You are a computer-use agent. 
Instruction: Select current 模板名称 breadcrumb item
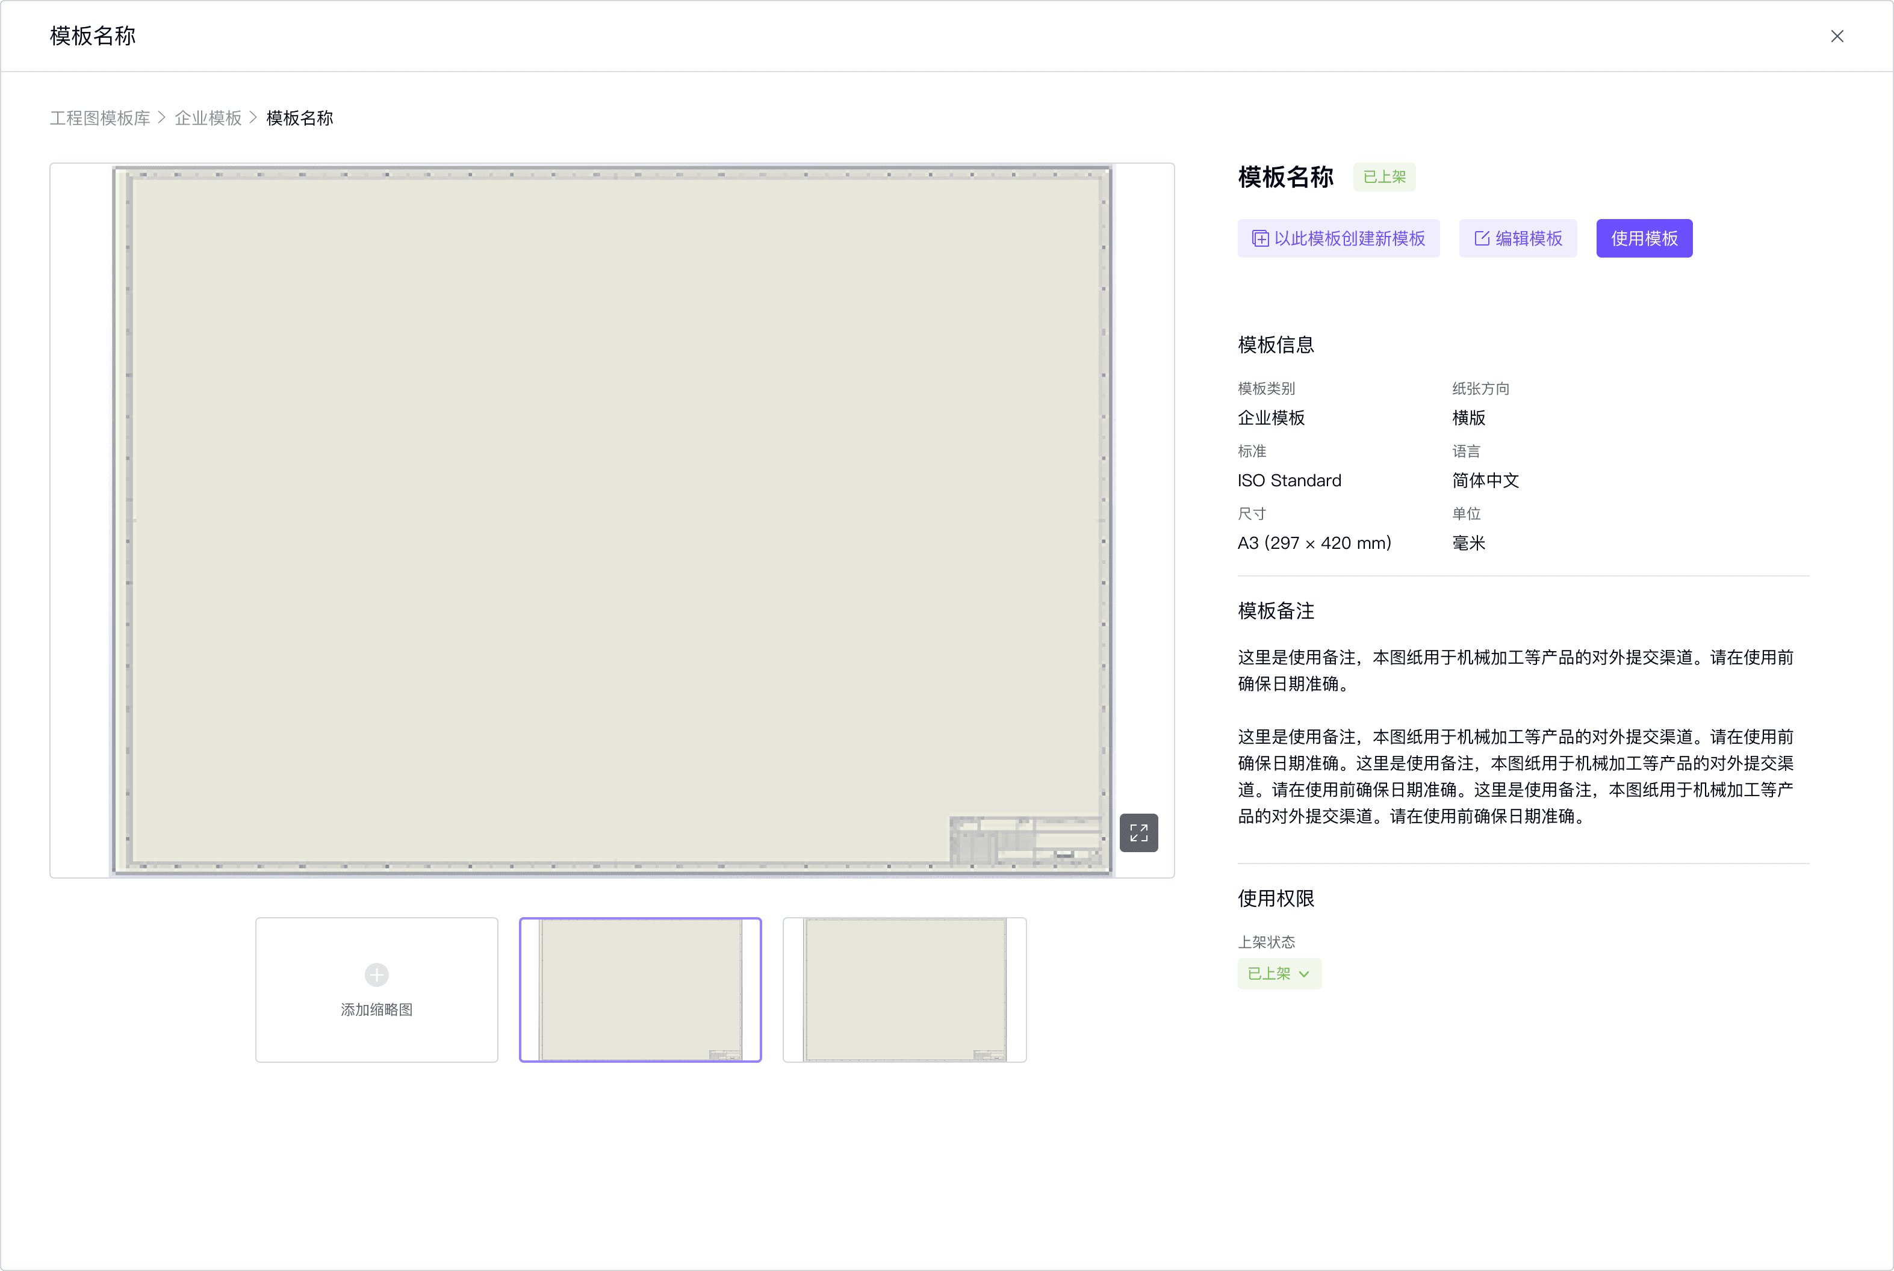(300, 119)
